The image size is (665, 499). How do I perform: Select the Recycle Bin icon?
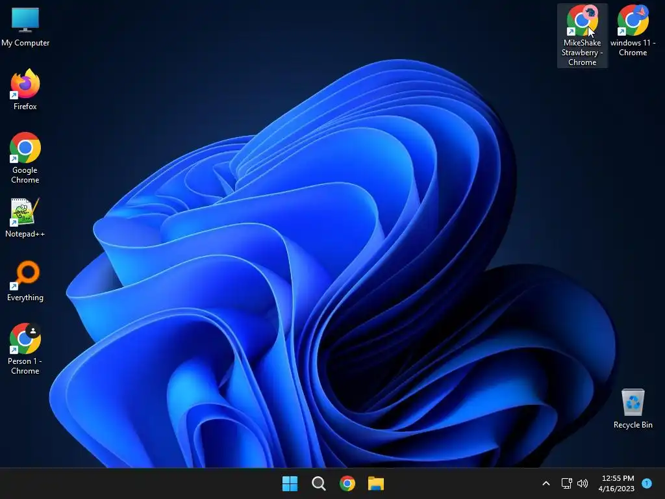pyautogui.click(x=633, y=408)
